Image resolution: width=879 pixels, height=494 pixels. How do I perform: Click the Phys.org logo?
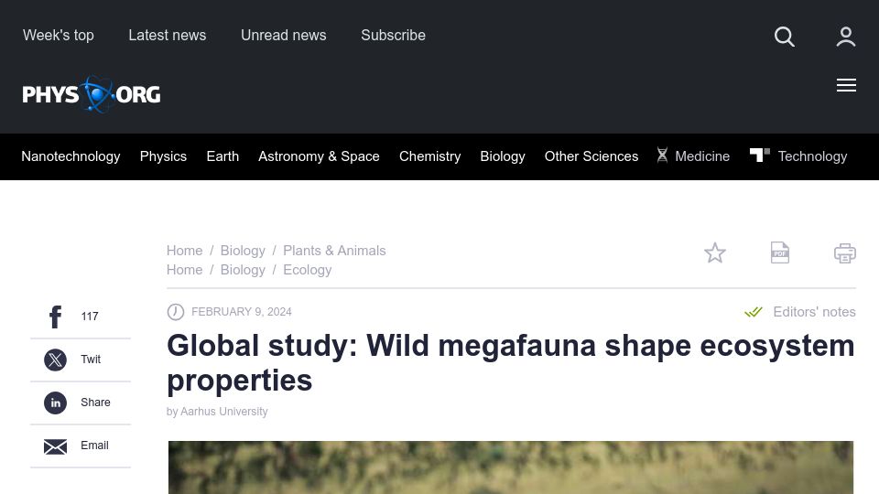coord(92,94)
